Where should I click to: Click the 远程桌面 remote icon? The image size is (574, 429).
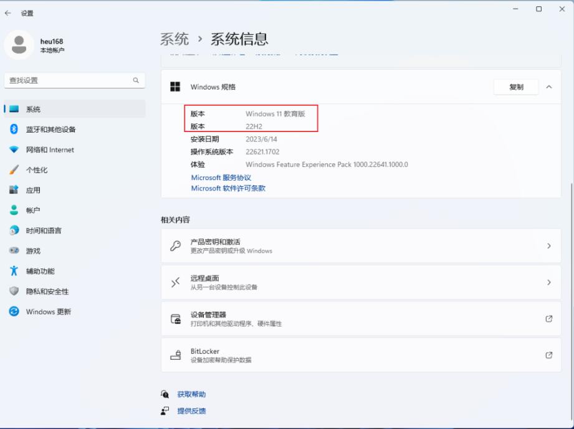tap(175, 282)
